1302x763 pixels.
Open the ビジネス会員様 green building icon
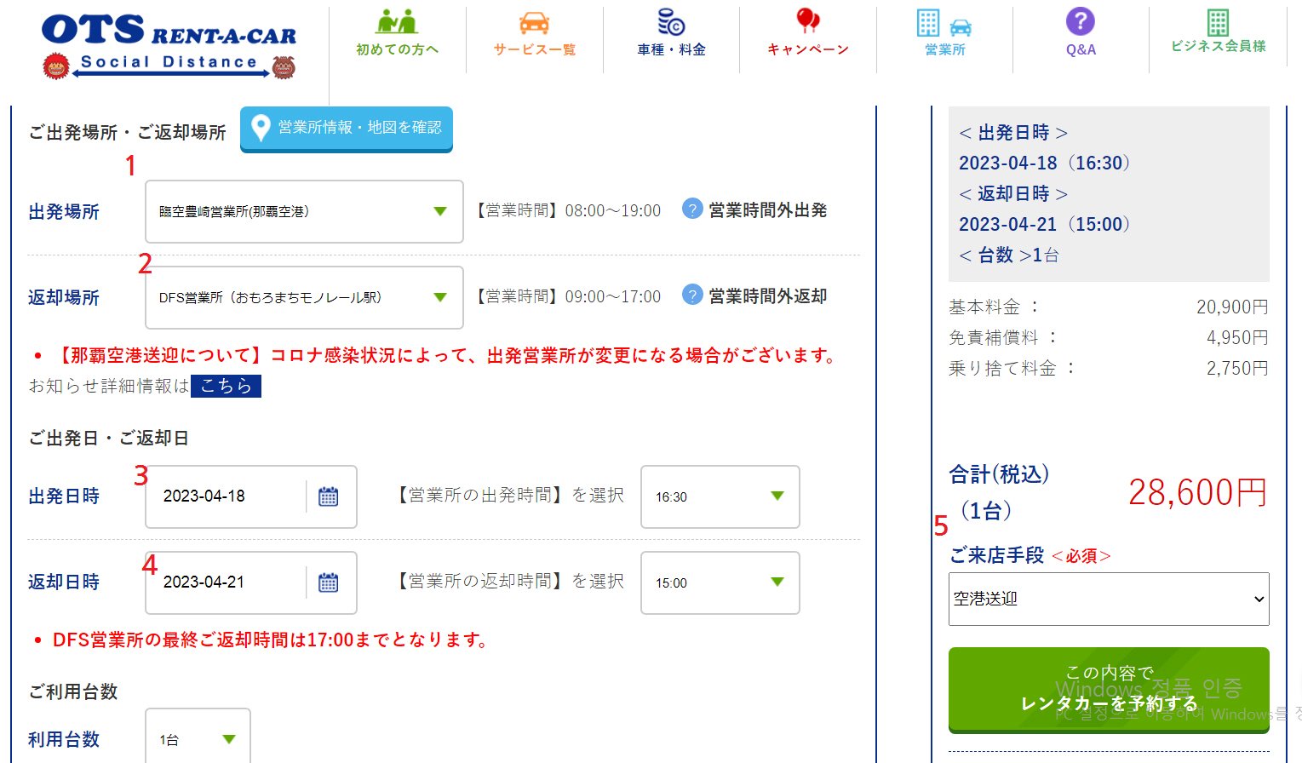[1218, 23]
